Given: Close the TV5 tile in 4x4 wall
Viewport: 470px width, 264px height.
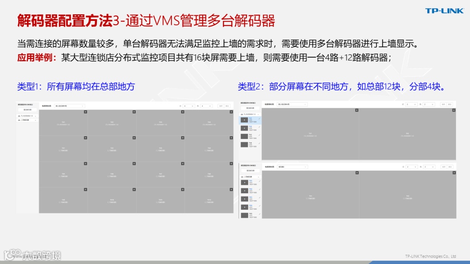Looking at the screenshot, I should pos(85,164).
